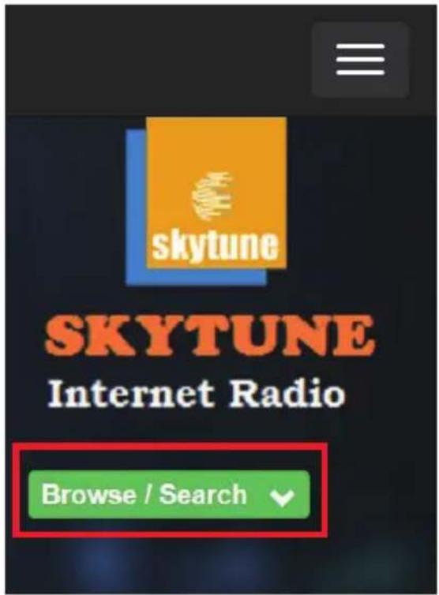Click the word Radio in the subtitle
This screenshot has height=595, width=439.
click(287, 393)
